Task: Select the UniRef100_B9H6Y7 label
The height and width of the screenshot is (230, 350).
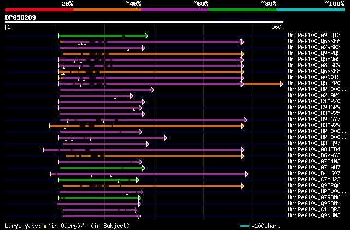Action: click(314, 119)
